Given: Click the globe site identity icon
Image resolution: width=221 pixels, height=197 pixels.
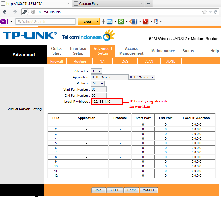Looking at the screenshot, I should (33, 12).
